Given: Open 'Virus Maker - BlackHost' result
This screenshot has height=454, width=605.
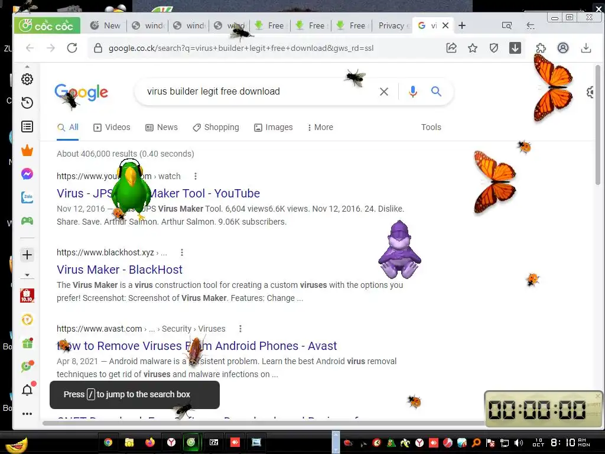Looking at the screenshot, I should pos(119,270).
